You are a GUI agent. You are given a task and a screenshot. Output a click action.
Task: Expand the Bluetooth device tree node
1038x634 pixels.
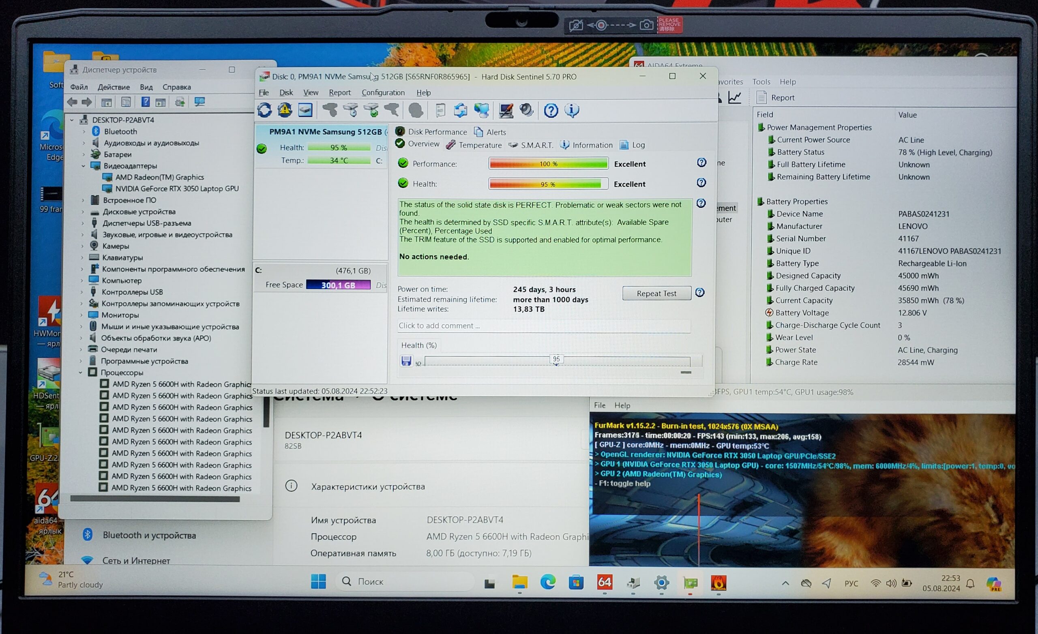pyautogui.click(x=84, y=131)
